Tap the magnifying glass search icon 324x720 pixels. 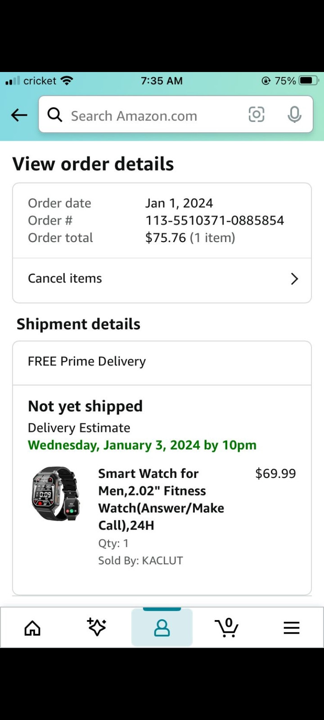[55, 115]
